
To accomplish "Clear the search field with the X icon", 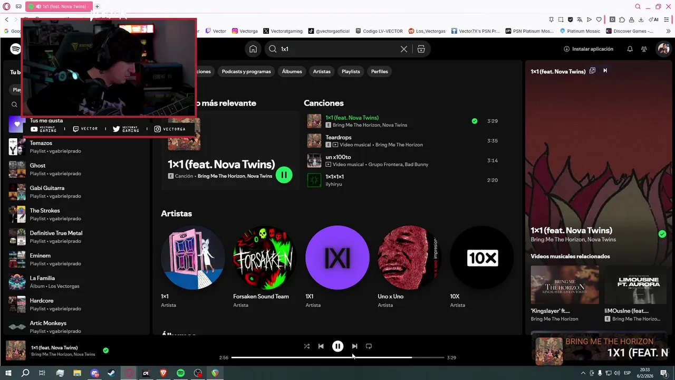I will (x=404, y=49).
